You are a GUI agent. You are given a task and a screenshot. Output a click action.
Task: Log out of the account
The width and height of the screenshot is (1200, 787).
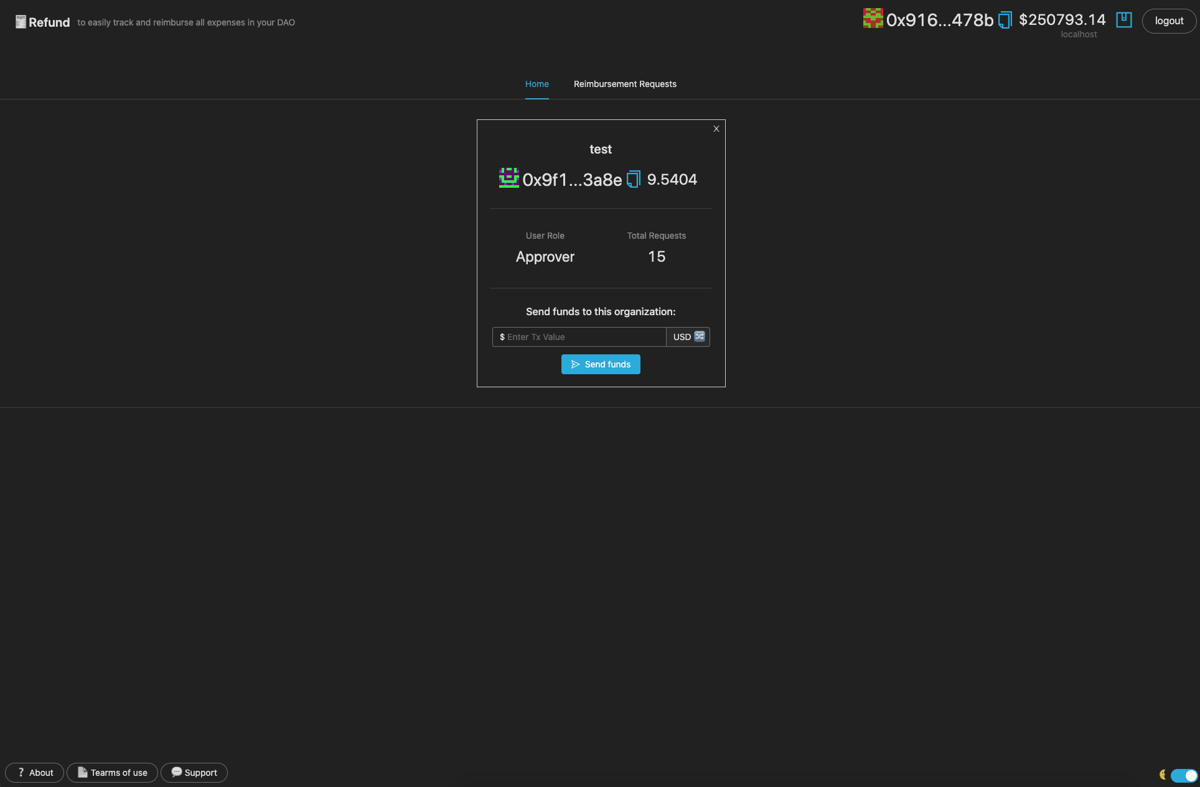1169,21
